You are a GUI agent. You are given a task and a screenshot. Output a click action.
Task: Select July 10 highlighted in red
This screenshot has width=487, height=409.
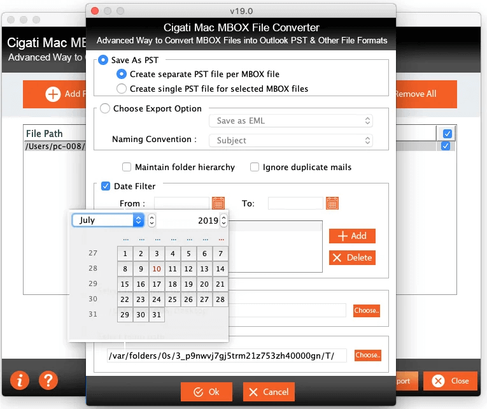[x=157, y=269]
